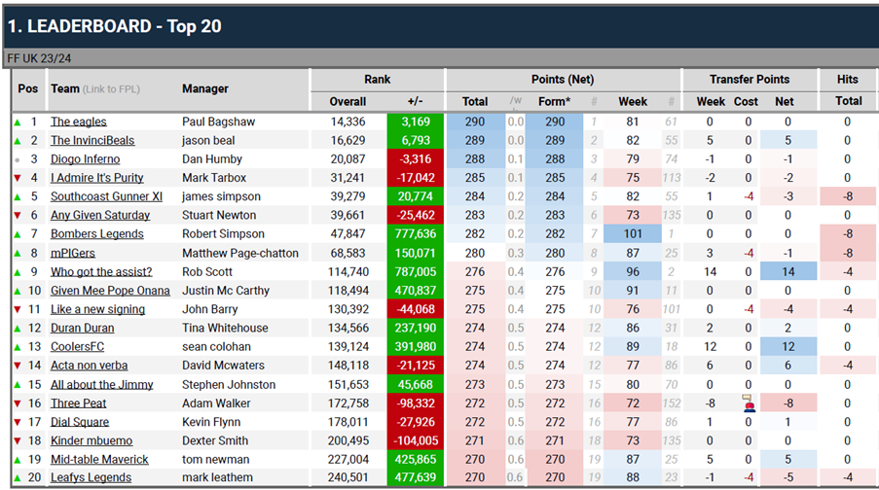Screen dimensions: 879x490
Task: Click the Transfer Points header group
Action: (749, 79)
